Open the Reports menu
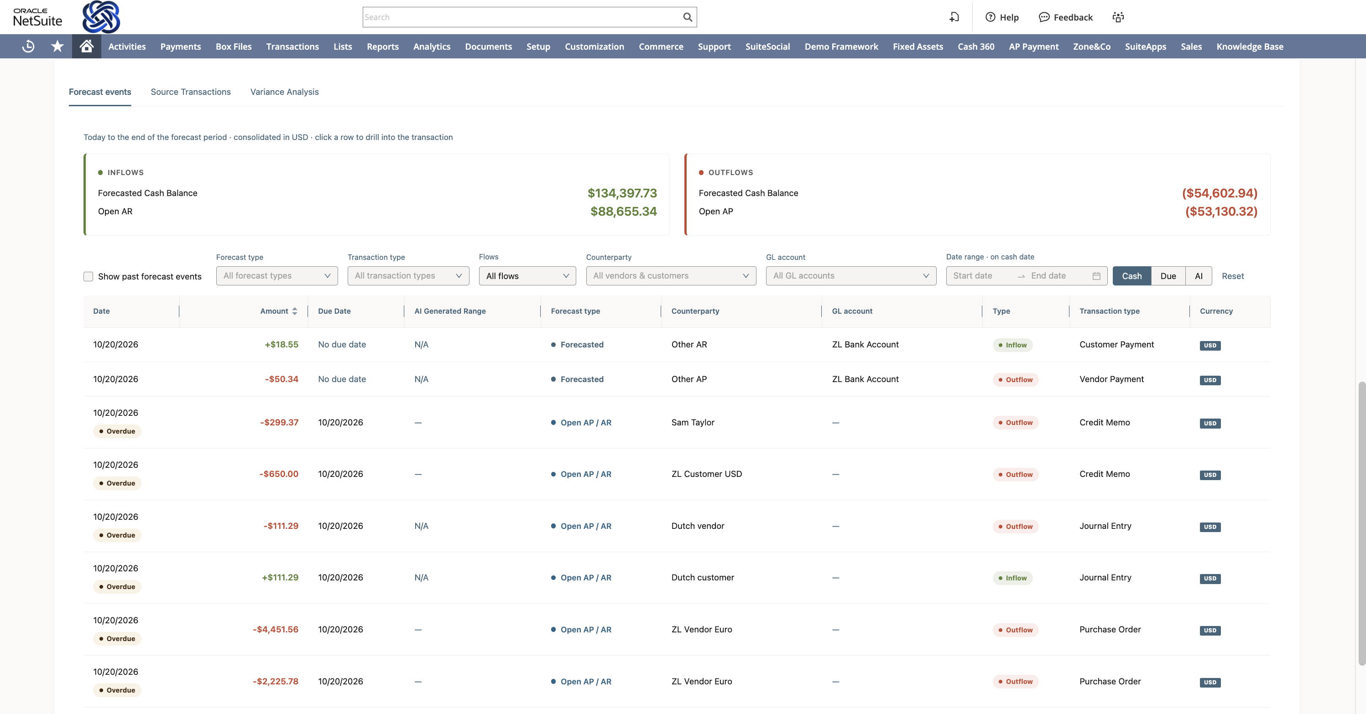 coord(382,47)
